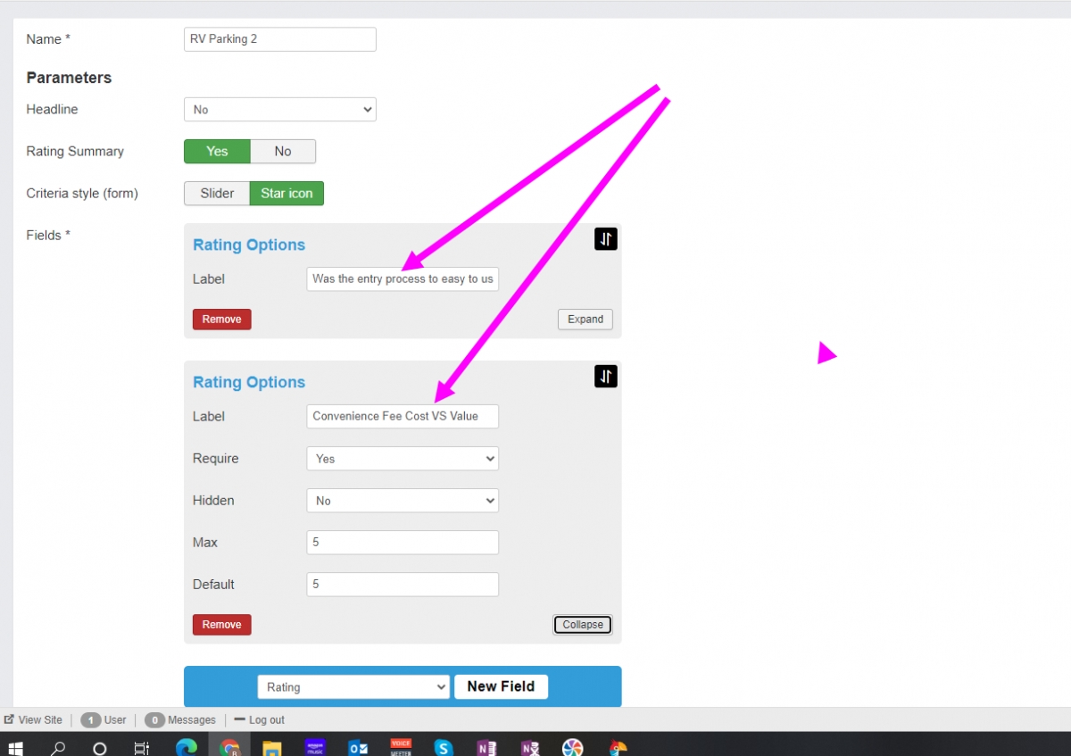The width and height of the screenshot is (1071, 756).
Task: Open the Hidden dropdown
Action: pyautogui.click(x=402, y=501)
